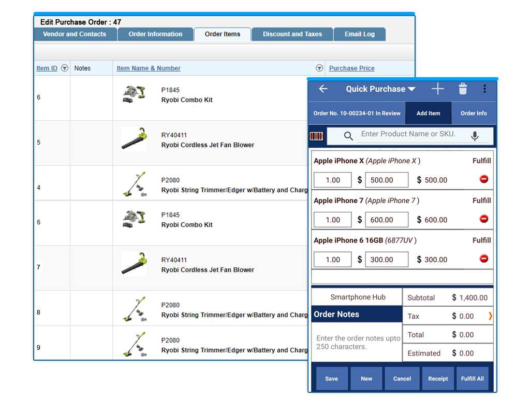Image resolution: width=530 pixels, height=398 pixels.
Task: Remove the Apple iPhone 7 line item
Action: click(x=484, y=219)
